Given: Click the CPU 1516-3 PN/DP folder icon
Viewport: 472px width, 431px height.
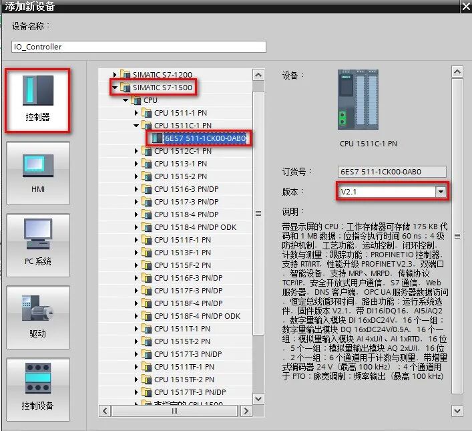Looking at the screenshot, I should [x=147, y=189].
